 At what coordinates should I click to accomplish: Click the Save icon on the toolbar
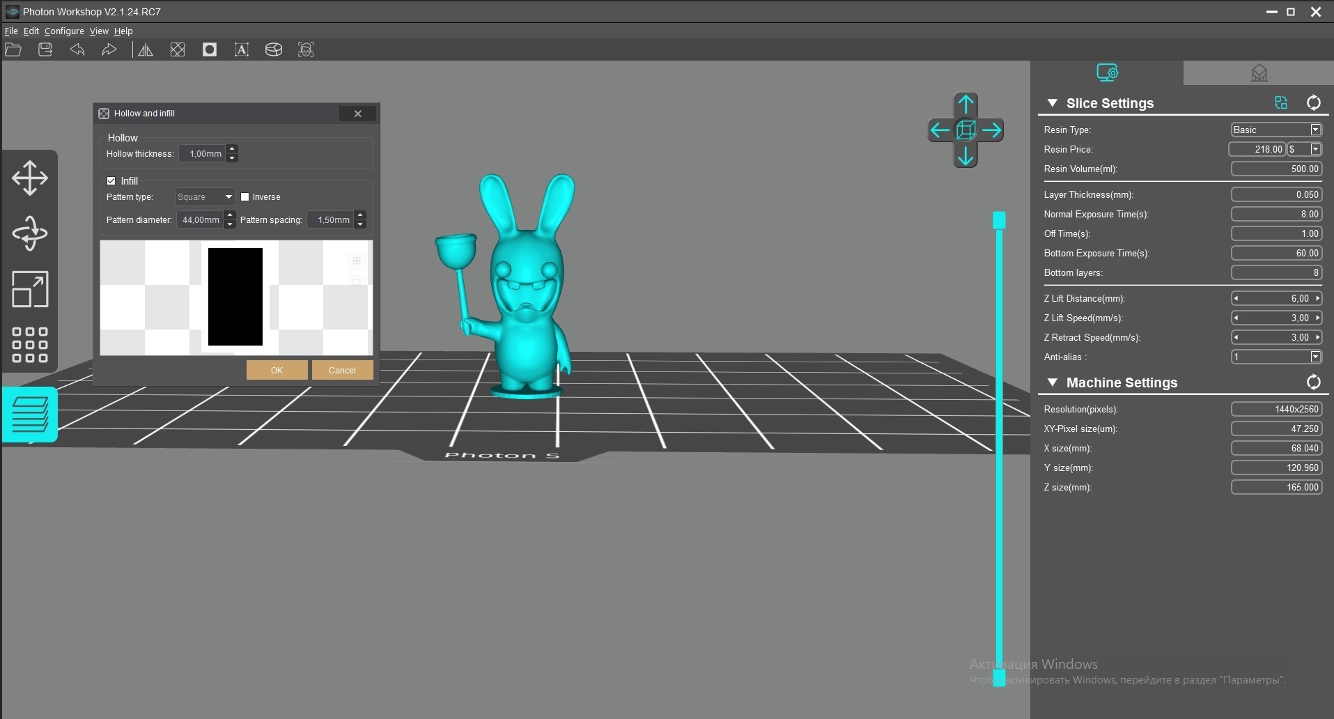[x=45, y=49]
